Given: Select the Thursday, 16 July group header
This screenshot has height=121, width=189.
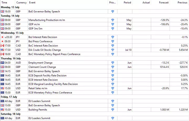Looking at the screenshot, I should (x=11, y=58).
